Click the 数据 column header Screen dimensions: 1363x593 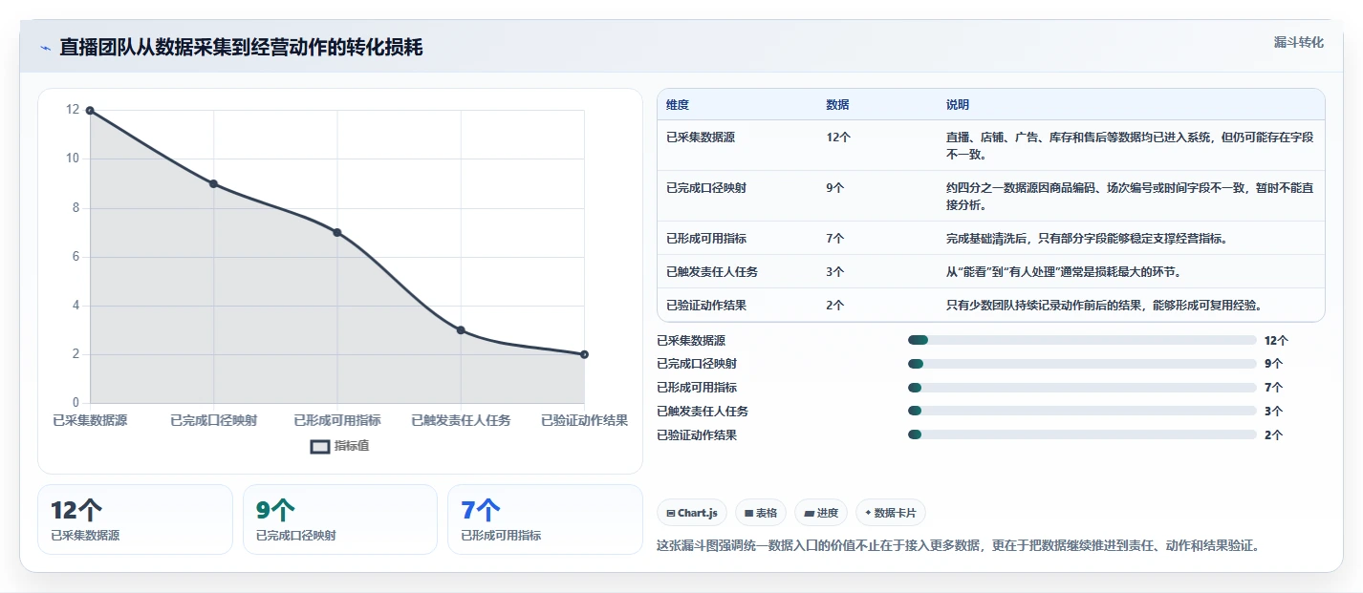point(837,105)
